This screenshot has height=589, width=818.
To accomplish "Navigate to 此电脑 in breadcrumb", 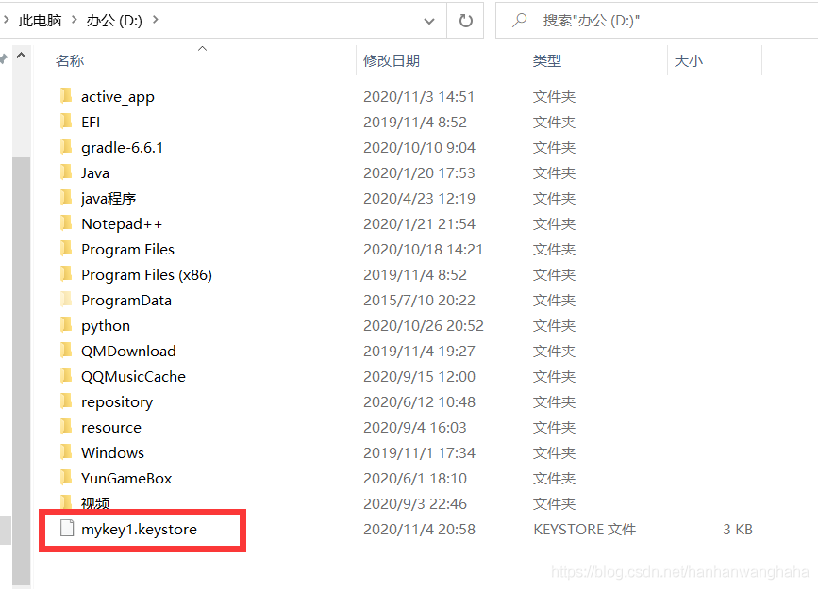I will click(x=41, y=21).
